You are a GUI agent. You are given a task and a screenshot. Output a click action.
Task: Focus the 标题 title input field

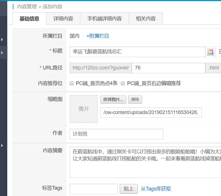137,52
